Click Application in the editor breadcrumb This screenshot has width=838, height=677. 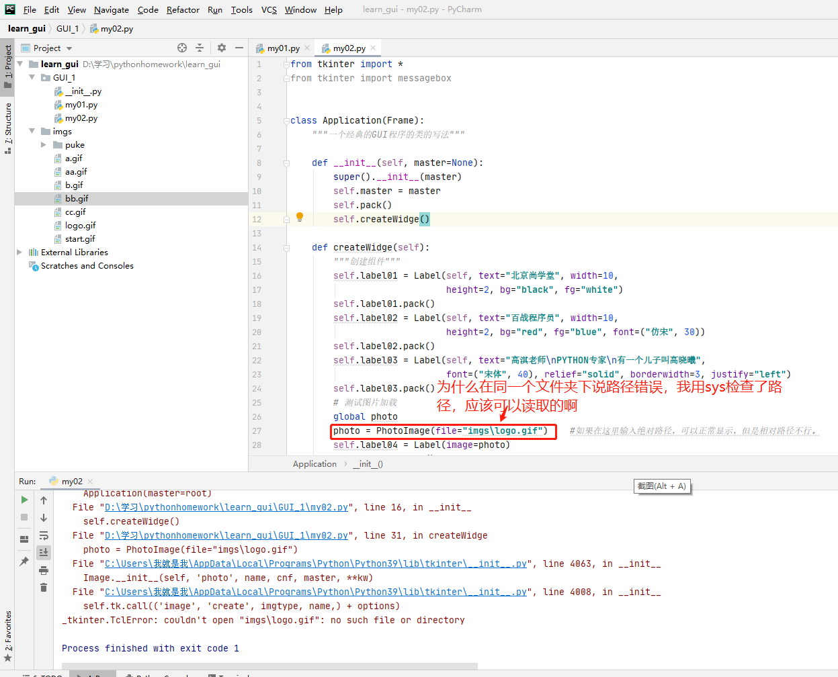(315, 463)
